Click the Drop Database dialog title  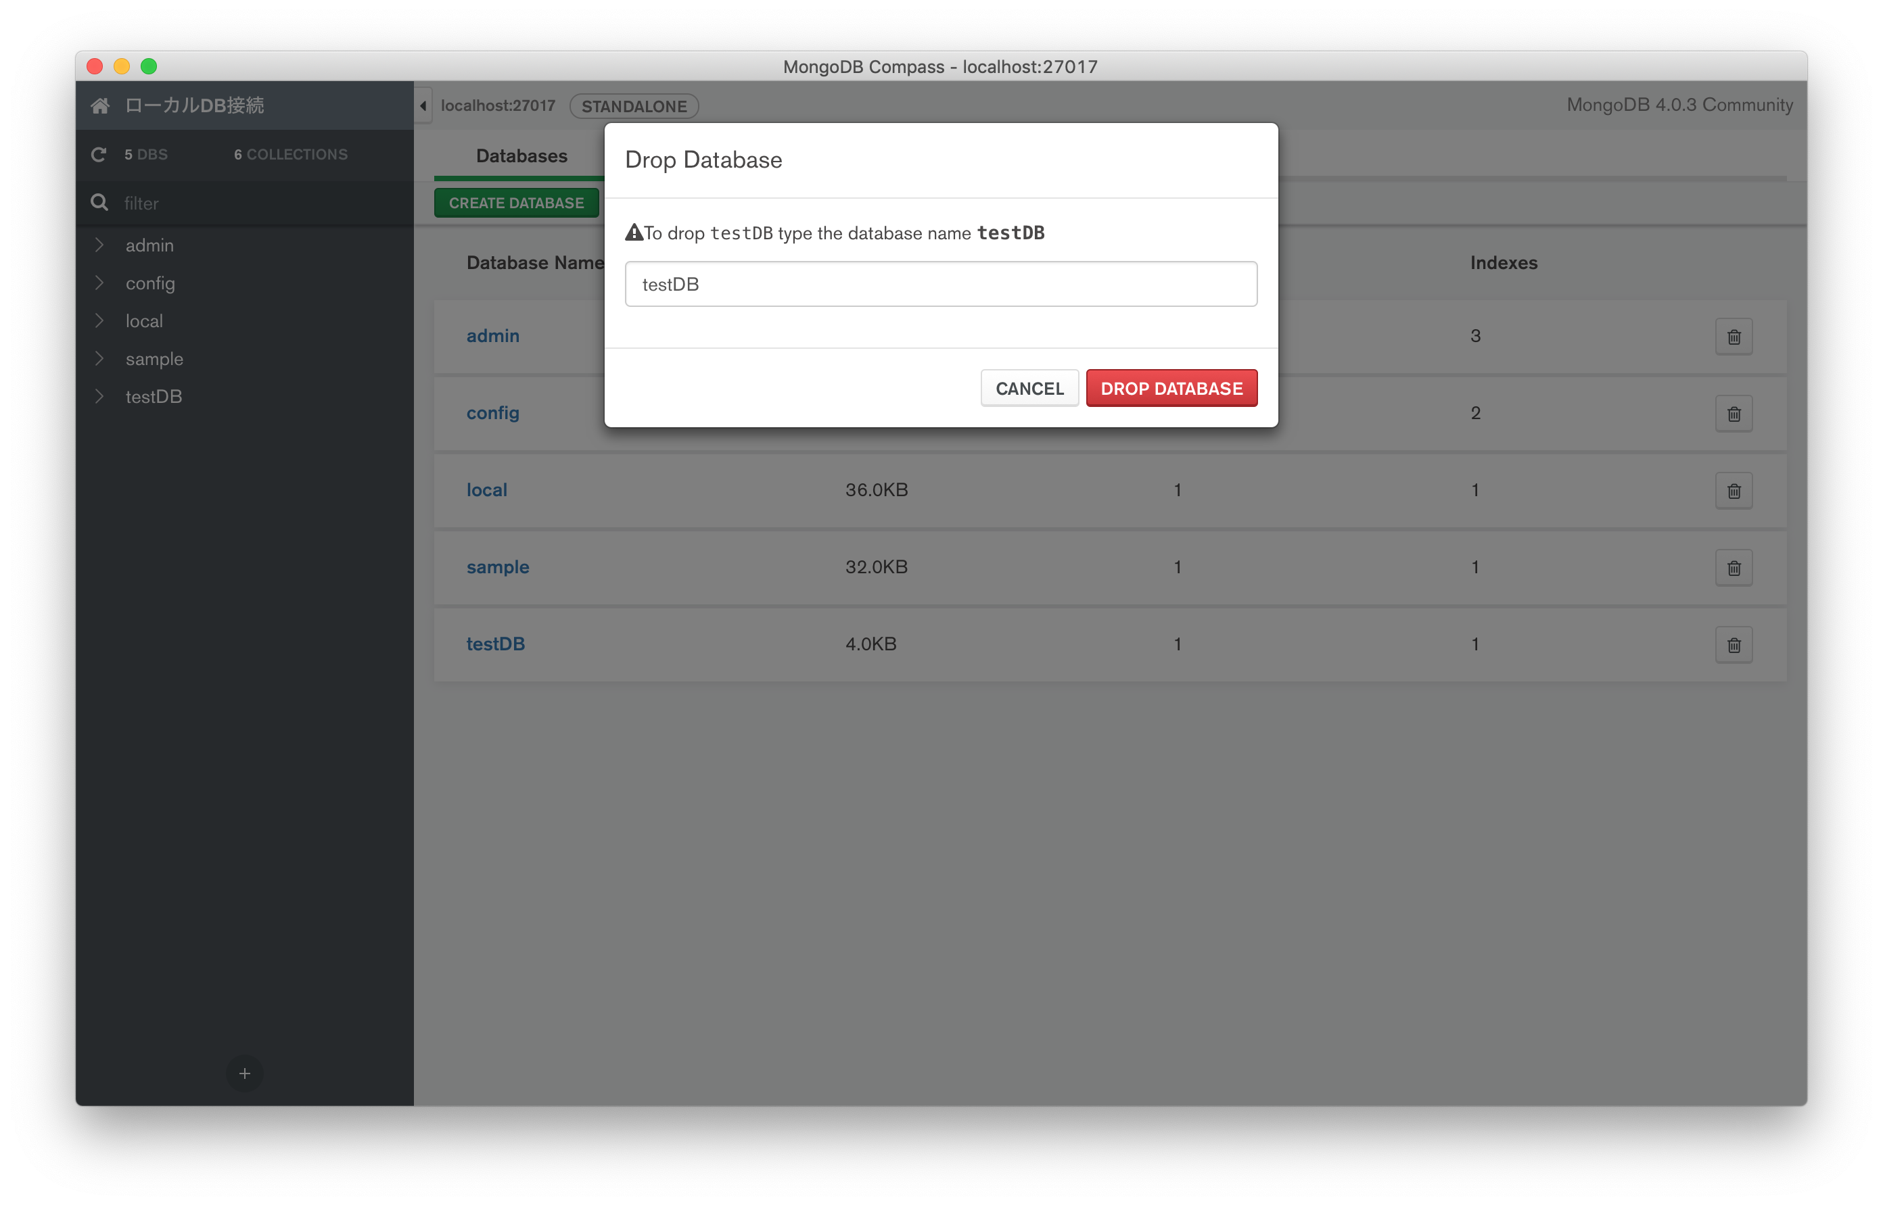click(703, 160)
